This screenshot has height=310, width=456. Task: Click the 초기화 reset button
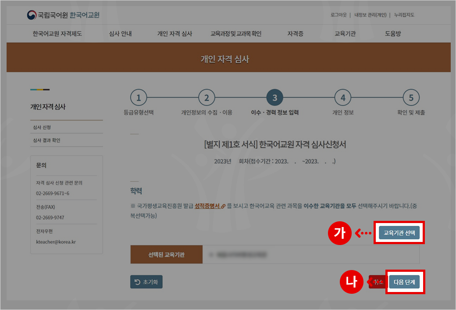click(146, 282)
